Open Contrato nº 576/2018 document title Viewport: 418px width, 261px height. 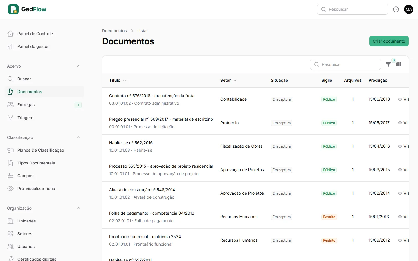[x=152, y=96]
